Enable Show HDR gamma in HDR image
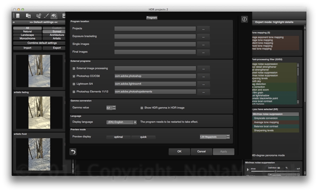 (142, 108)
